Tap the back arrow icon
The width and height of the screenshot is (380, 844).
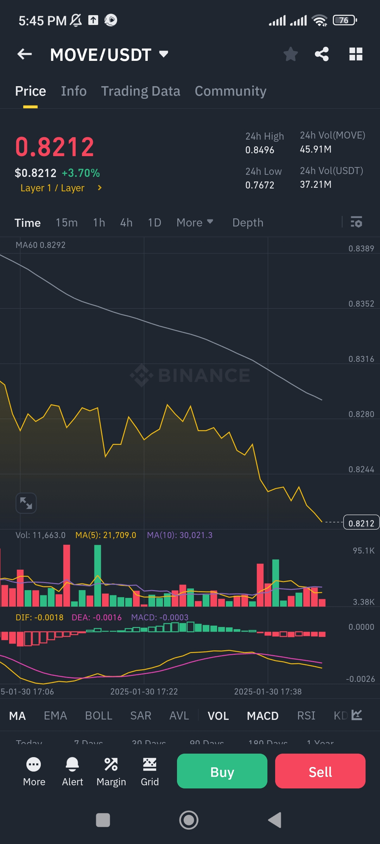click(x=25, y=54)
